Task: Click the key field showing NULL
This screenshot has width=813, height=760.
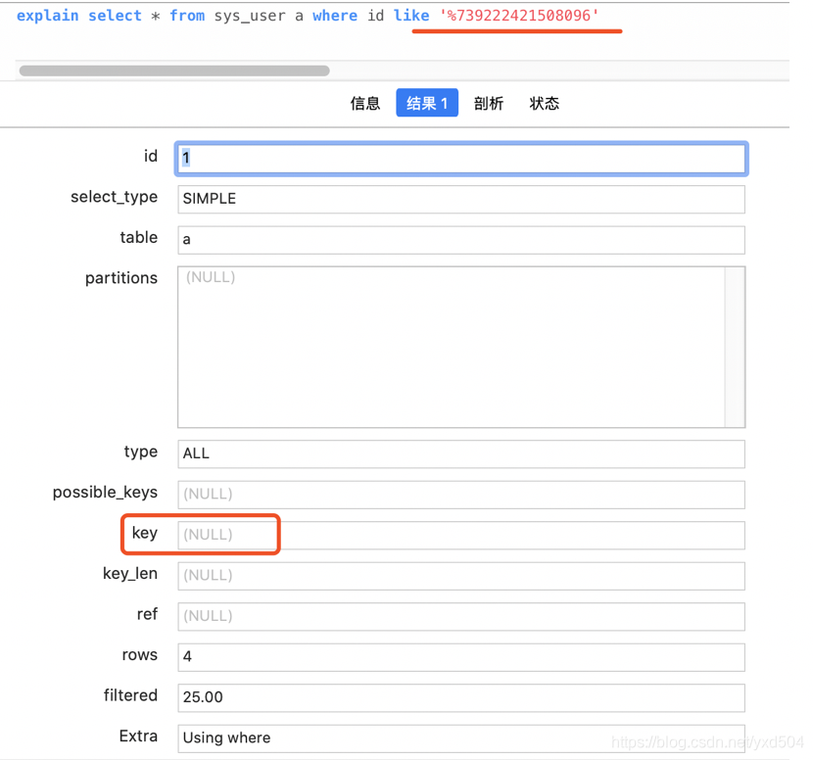Action: (x=461, y=535)
